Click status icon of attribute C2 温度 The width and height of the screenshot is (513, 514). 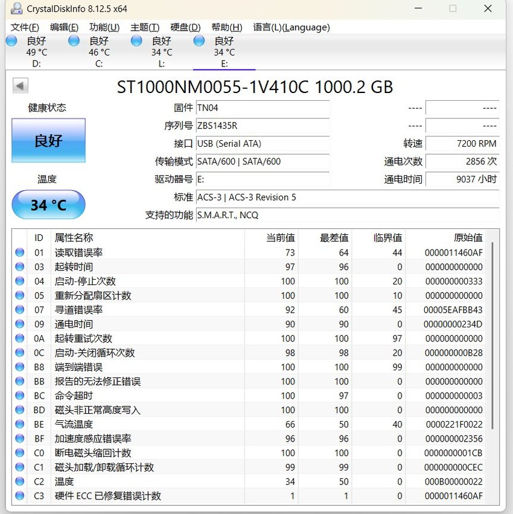(x=20, y=481)
